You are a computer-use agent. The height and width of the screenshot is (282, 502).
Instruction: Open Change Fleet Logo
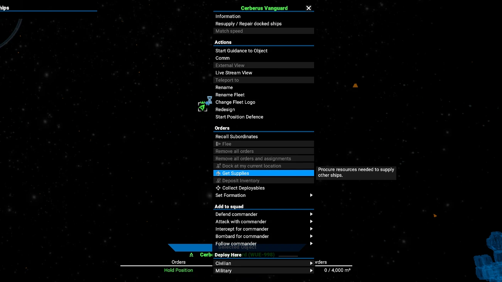(264, 102)
